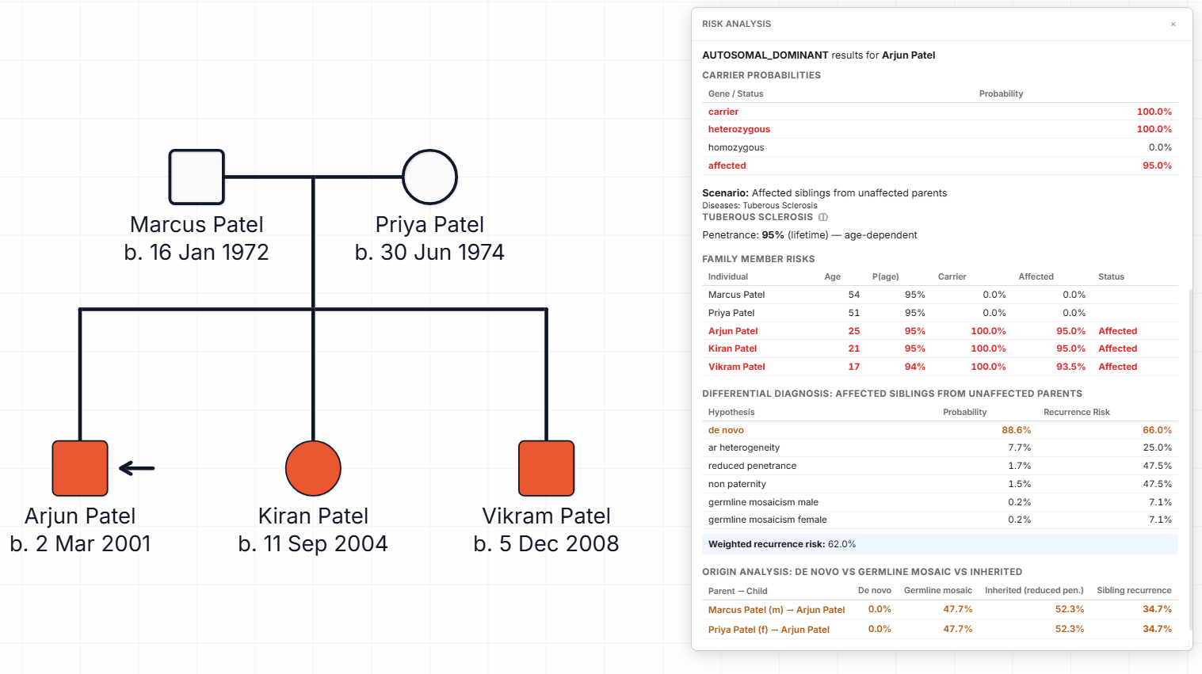This screenshot has width=1202, height=674.
Task: Select Marcus Patel's pedigree square symbol
Action: click(196, 177)
